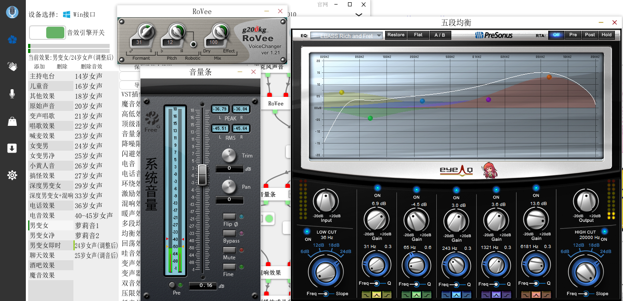The width and height of the screenshot is (623, 301).
Task: Toggle ON light for the 65 Hz band
Action: pyautogui.click(x=416, y=190)
